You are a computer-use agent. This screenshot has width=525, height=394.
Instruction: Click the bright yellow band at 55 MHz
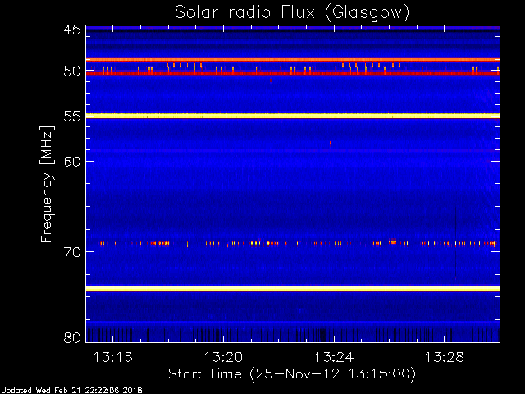coord(293,116)
